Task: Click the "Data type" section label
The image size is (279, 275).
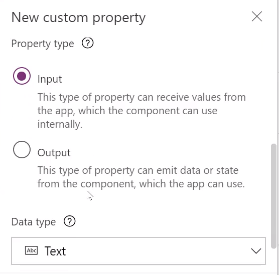Action: click(x=34, y=222)
